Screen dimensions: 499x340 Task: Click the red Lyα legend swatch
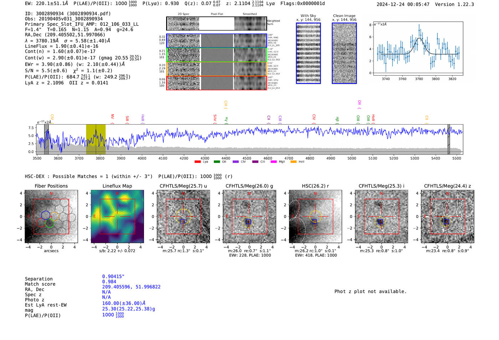point(198,162)
